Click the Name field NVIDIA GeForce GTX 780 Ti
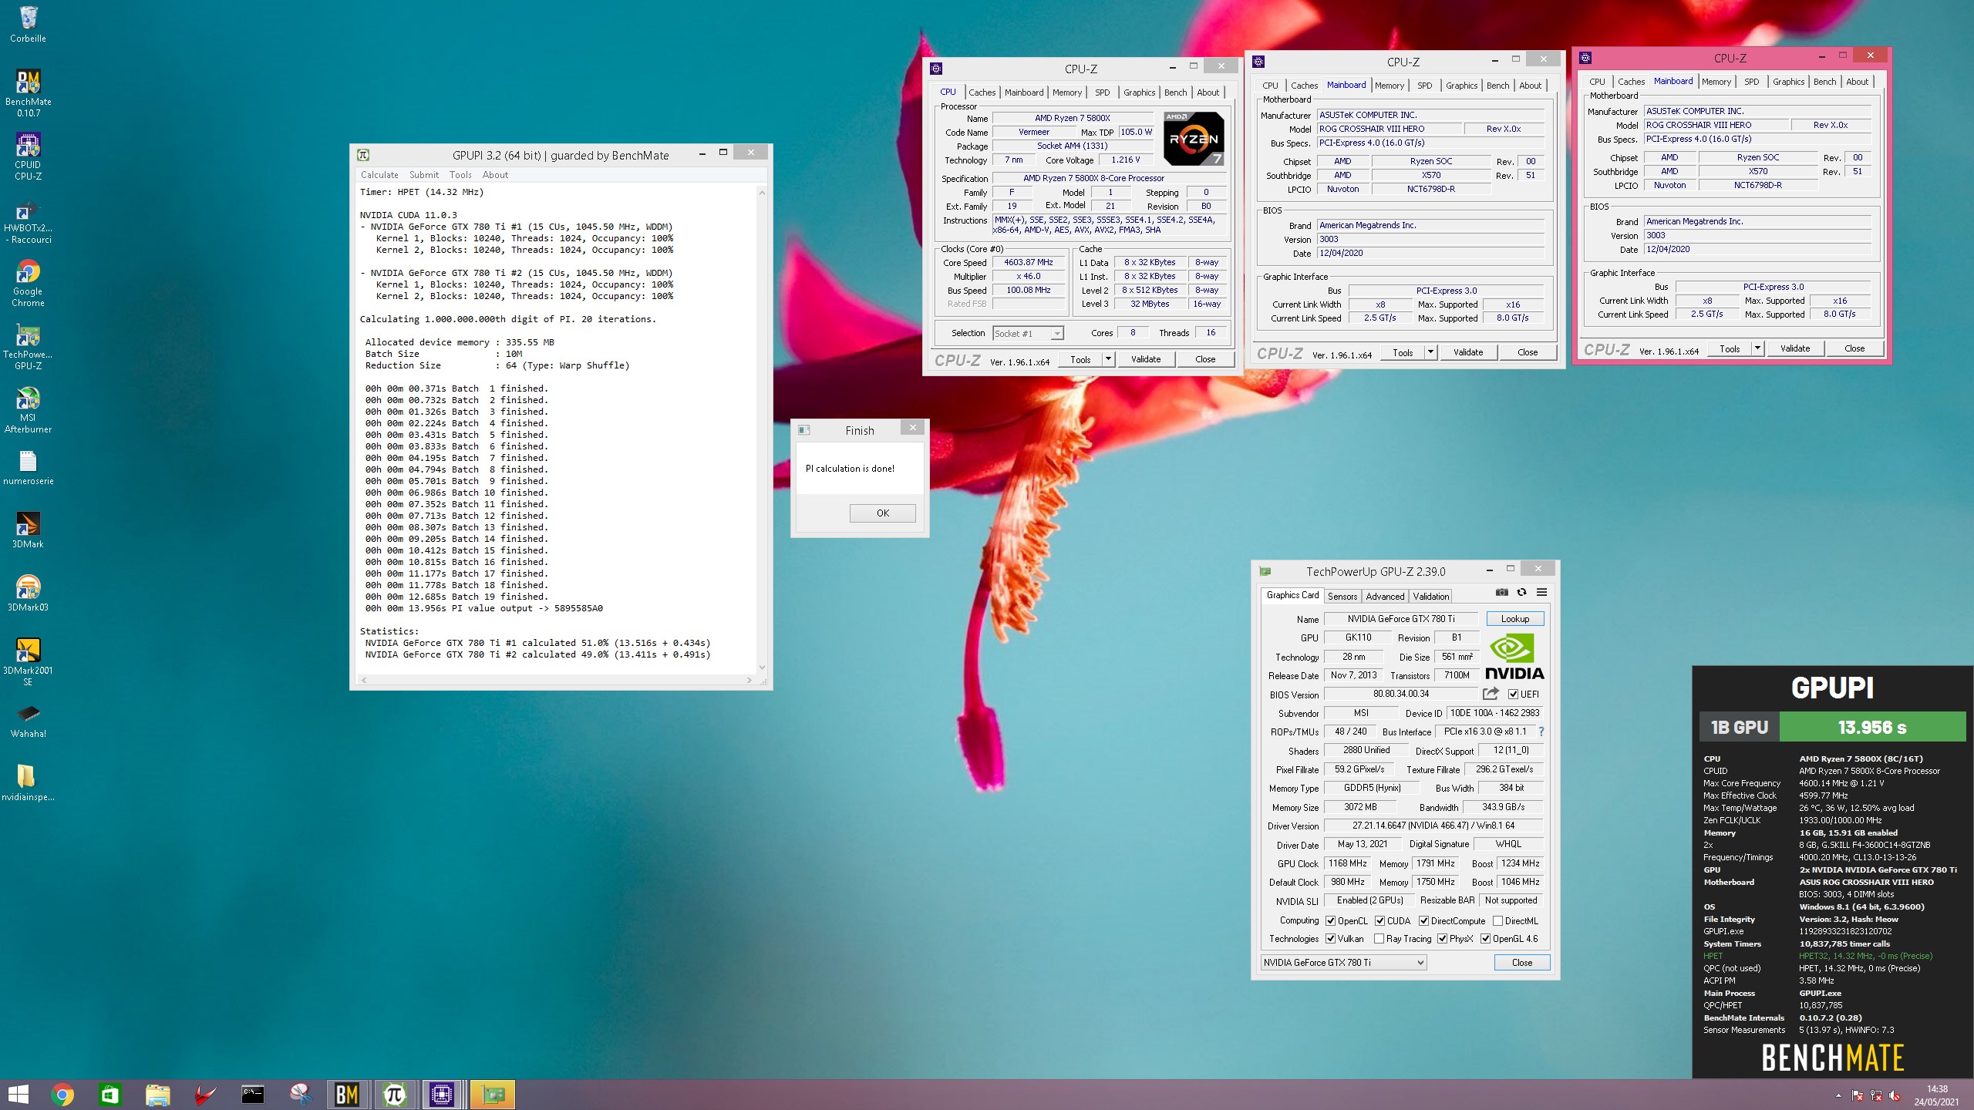 pyautogui.click(x=1401, y=619)
